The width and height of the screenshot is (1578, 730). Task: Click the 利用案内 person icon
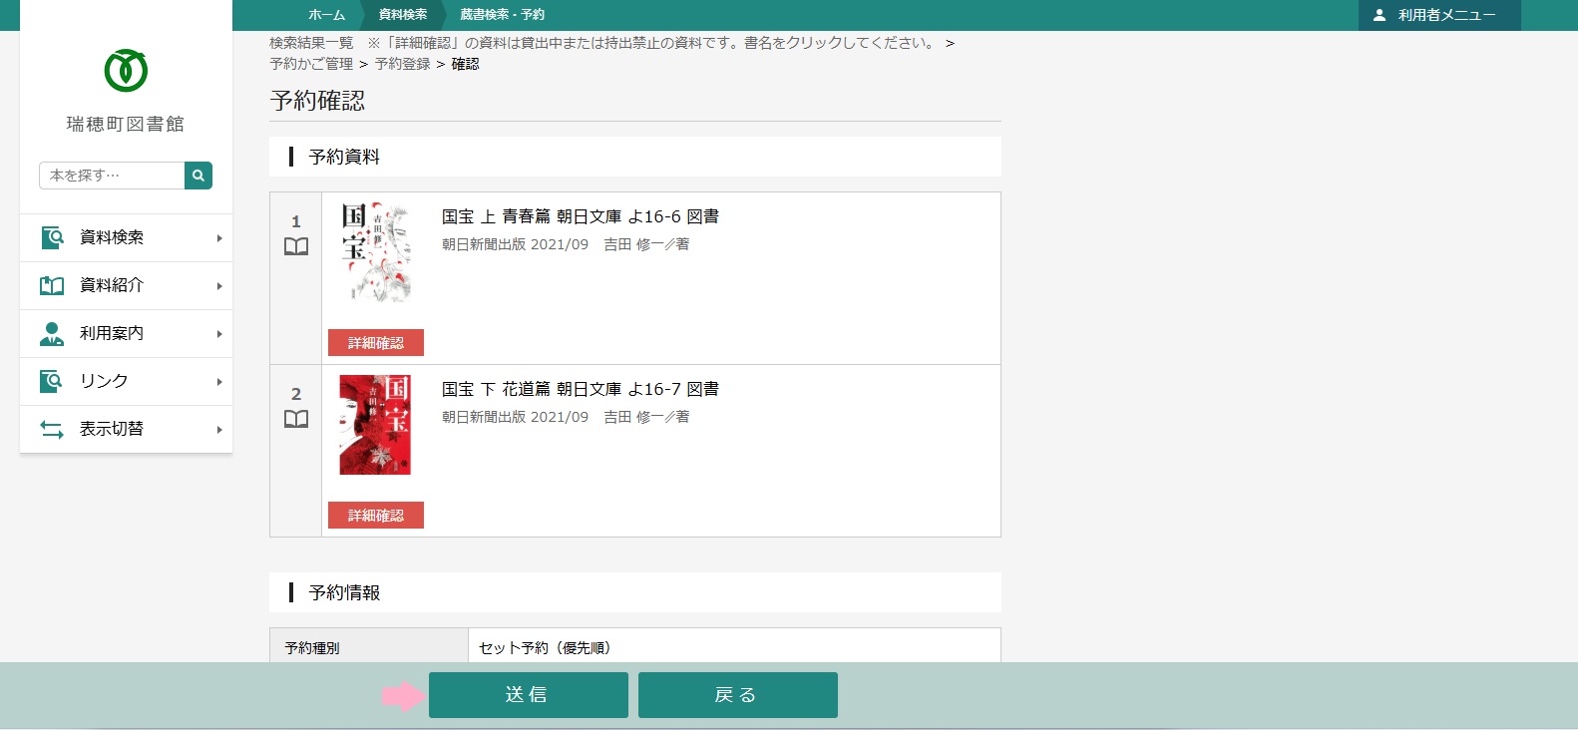pos(52,333)
